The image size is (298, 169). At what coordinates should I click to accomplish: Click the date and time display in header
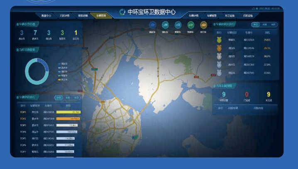point(269,9)
